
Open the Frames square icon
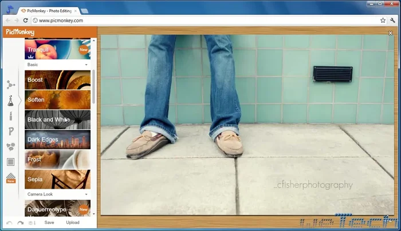click(x=11, y=162)
